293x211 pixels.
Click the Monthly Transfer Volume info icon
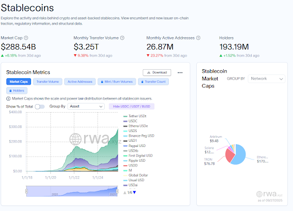(x=122, y=38)
